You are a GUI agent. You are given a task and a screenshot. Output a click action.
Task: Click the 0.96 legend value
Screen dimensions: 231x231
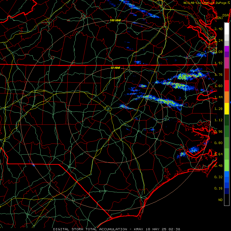click(218, 132)
